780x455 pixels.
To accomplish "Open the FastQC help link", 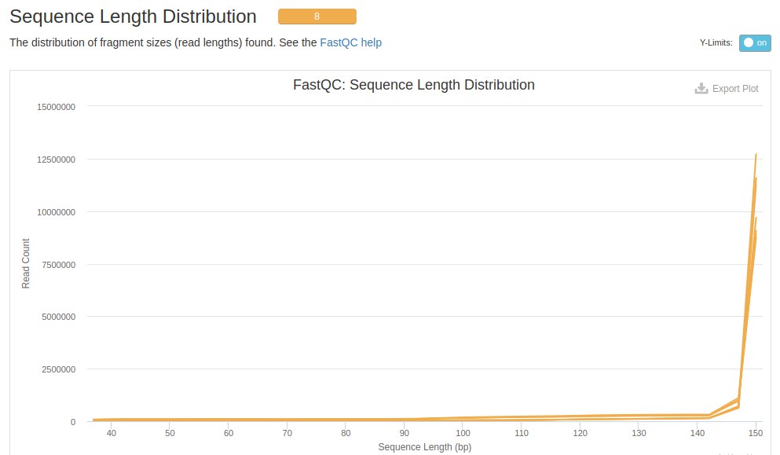I will 350,42.
